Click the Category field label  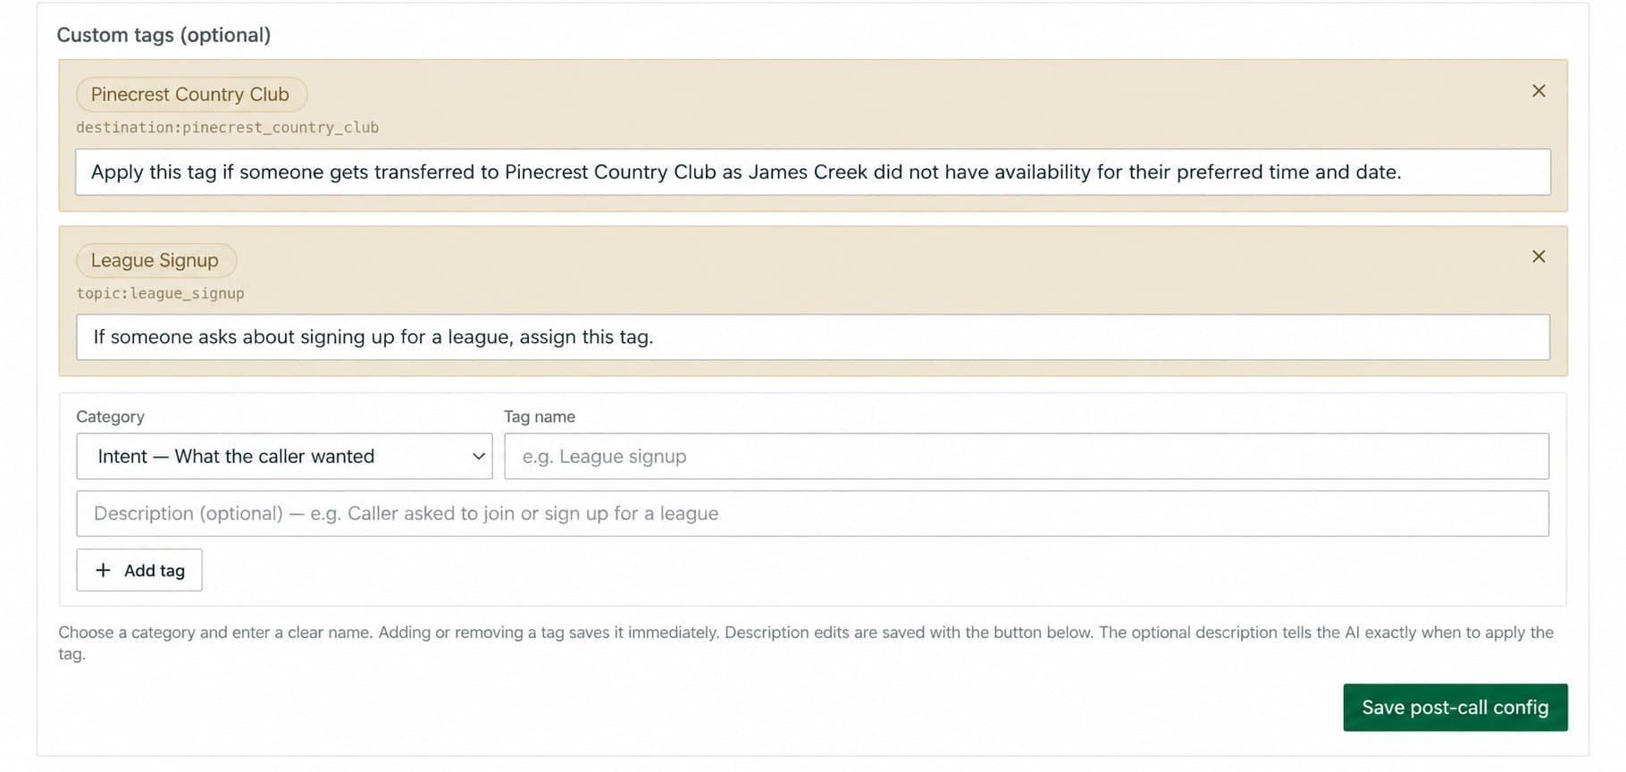110,416
